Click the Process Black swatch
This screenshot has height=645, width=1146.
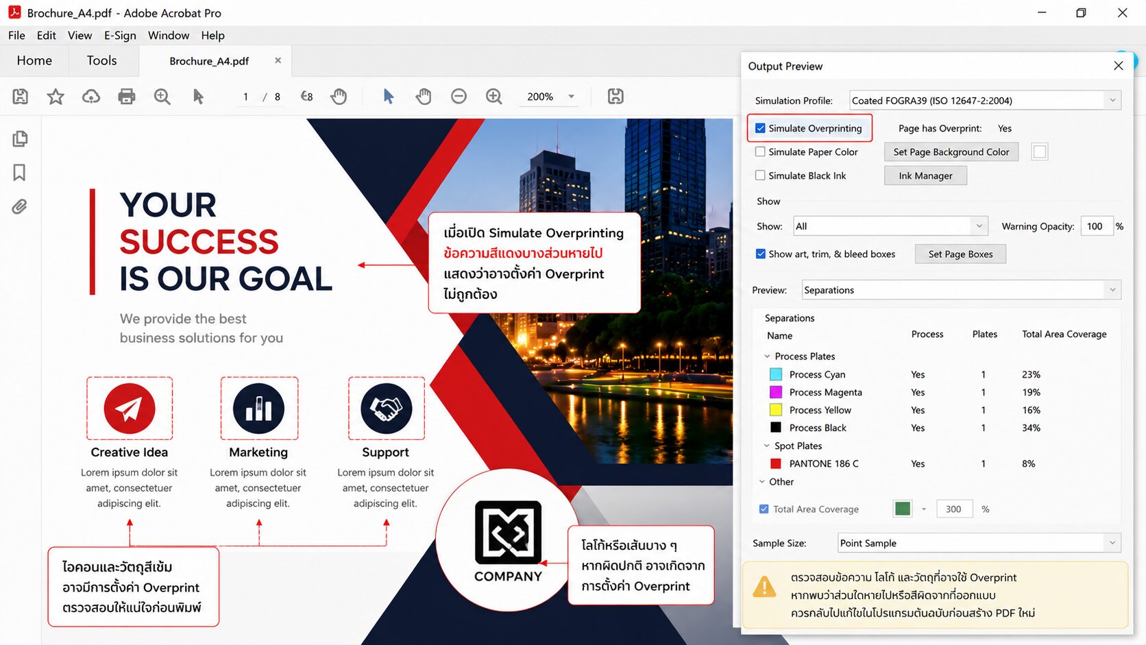point(776,428)
